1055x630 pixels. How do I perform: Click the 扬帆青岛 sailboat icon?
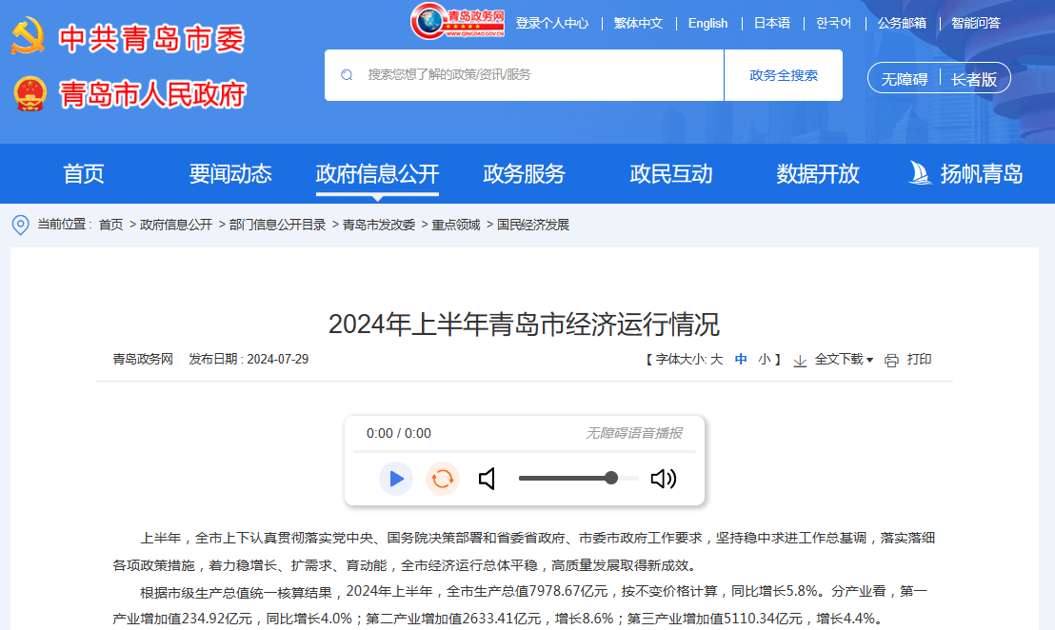tap(920, 173)
